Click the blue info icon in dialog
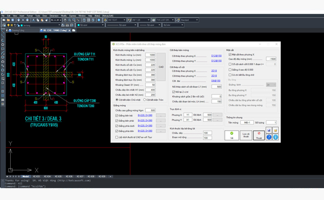Image resolution: width=324 pixels, height=200 pixels. pyautogui.click(x=275, y=137)
